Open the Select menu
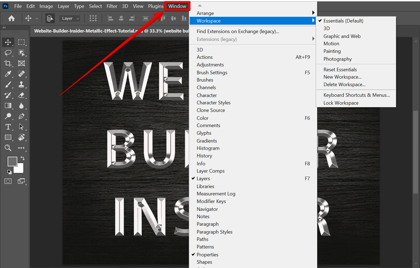Image resolution: width=420 pixels, height=268 pixels. [95, 6]
